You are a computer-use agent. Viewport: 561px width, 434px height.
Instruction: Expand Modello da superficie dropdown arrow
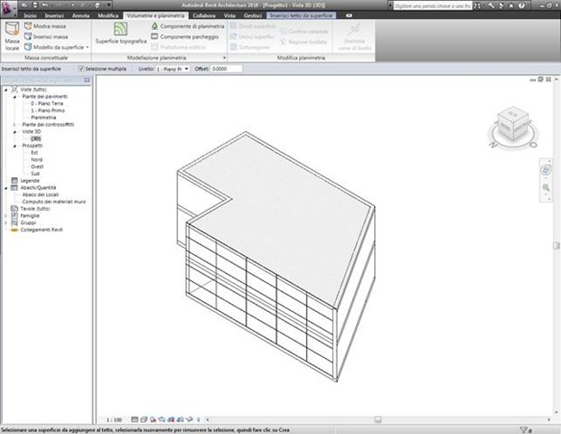point(88,47)
